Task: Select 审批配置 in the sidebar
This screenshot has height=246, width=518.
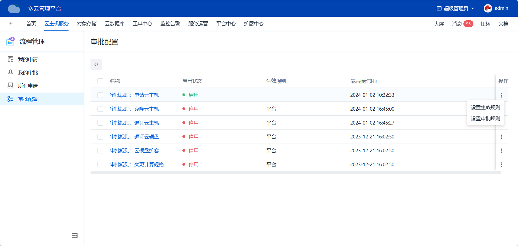Action: coord(42,99)
